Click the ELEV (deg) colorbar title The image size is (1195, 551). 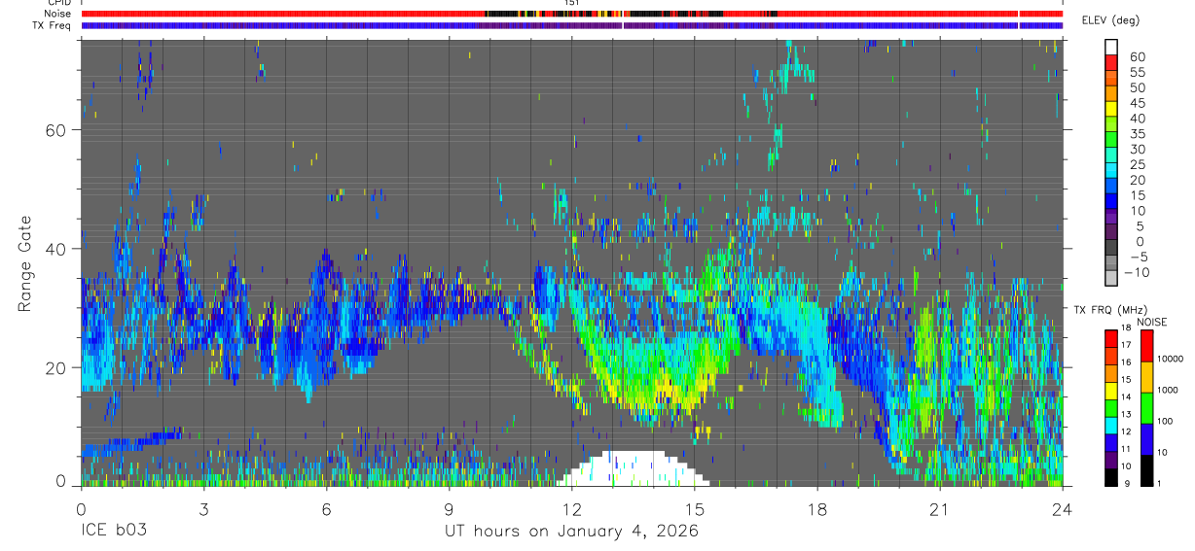click(x=1110, y=20)
